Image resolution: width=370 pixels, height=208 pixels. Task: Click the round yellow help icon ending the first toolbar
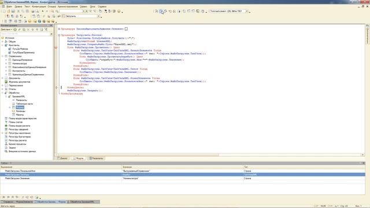[x=119, y=11]
